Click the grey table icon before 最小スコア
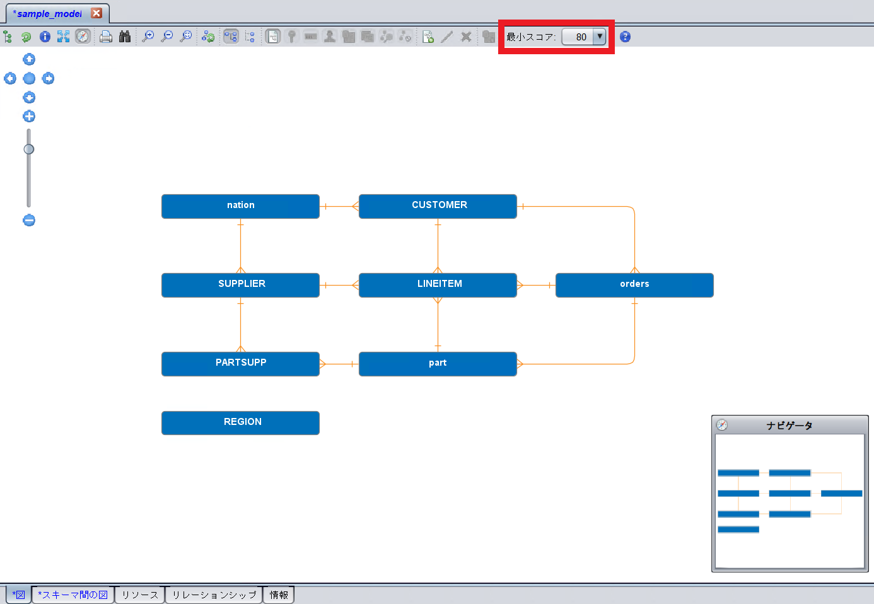 (x=489, y=37)
